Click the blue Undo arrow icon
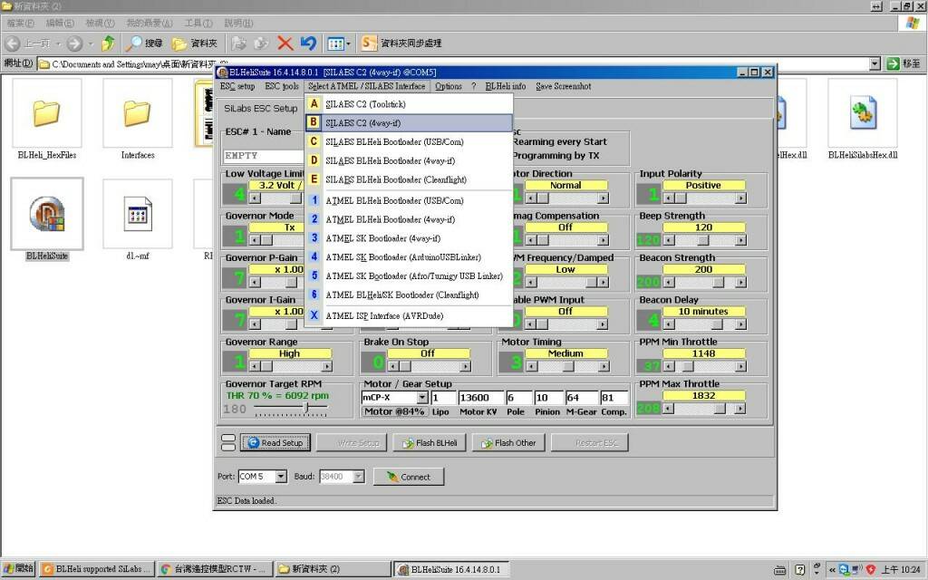 308,43
